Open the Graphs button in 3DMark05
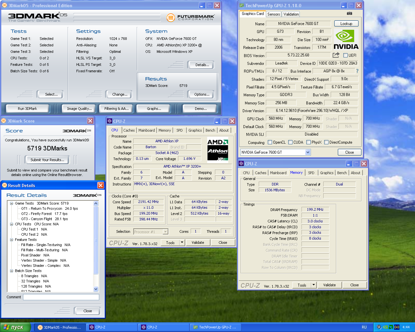This screenshot has height=332, width=415. coord(154,109)
